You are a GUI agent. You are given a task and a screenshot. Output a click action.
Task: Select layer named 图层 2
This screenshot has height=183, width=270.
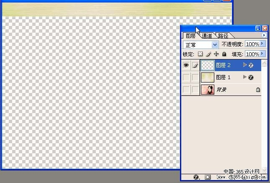click(223, 65)
